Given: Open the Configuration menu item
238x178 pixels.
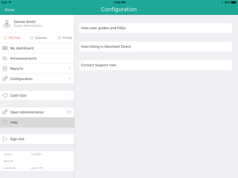Looking at the screenshot, I should (x=37, y=79).
